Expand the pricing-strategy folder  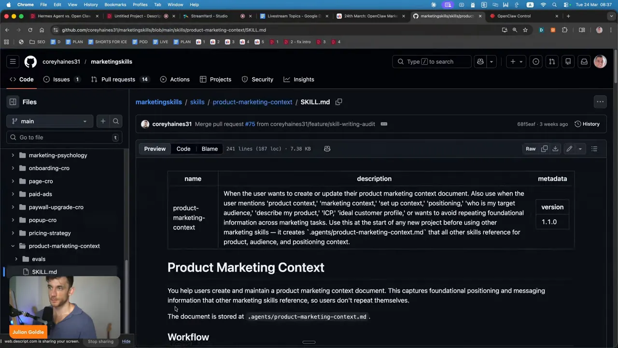[x=13, y=233]
